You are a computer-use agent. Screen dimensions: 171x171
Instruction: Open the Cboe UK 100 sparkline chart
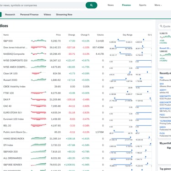(x=36, y=73)
